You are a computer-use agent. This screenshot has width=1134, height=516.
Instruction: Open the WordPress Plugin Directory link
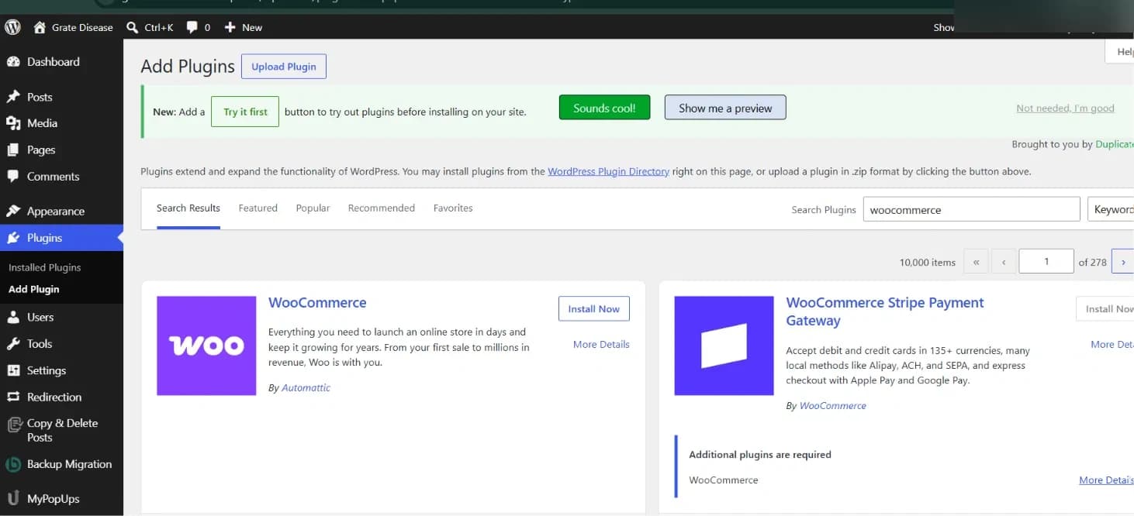608,171
